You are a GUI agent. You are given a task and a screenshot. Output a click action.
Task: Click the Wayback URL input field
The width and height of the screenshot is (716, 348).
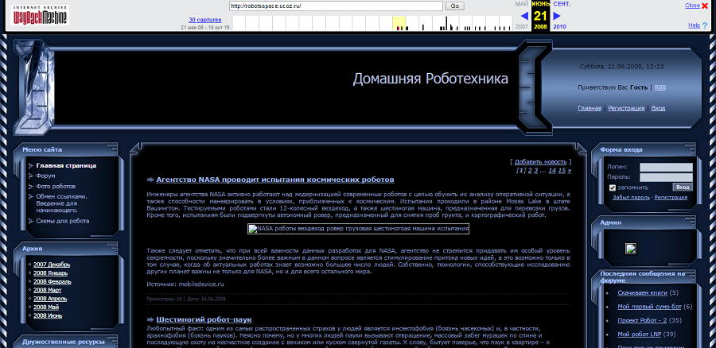tap(336, 6)
